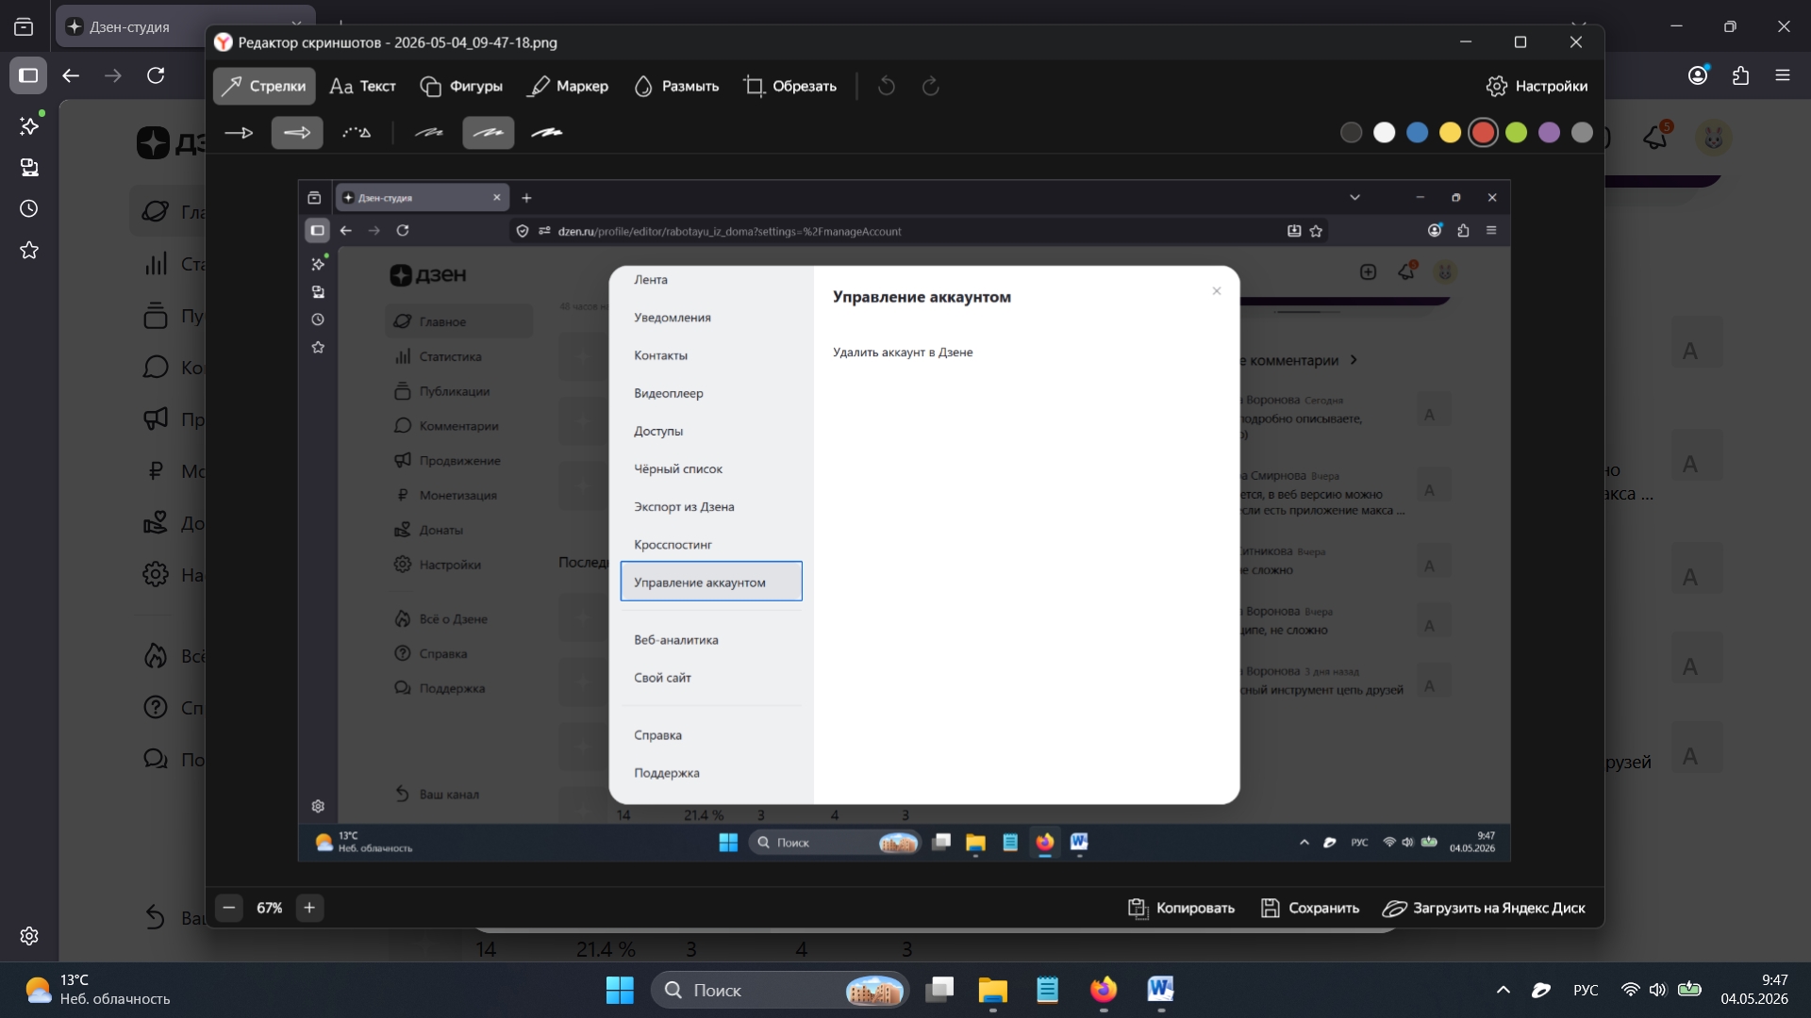Choose the Фигуры shapes tool
Image resolution: width=1811 pixels, height=1018 pixels.
point(461,86)
